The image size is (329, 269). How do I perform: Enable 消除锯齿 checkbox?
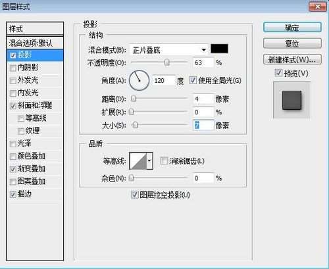click(164, 160)
